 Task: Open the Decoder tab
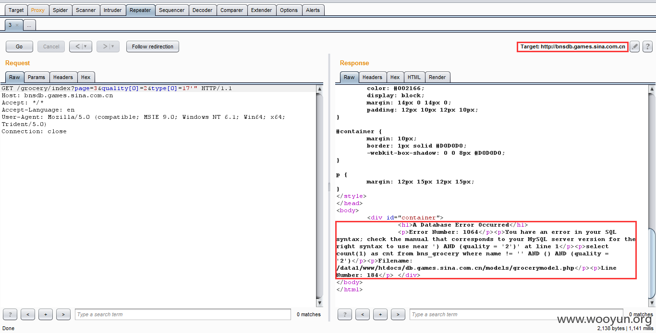(x=203, y=10)
